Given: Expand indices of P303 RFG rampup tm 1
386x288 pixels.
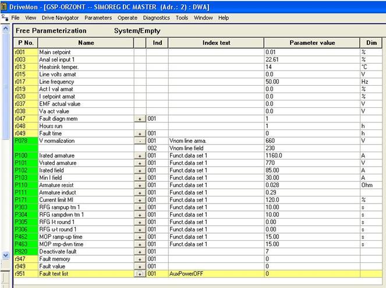Looking at the screenshot, I should pos(140,208).
